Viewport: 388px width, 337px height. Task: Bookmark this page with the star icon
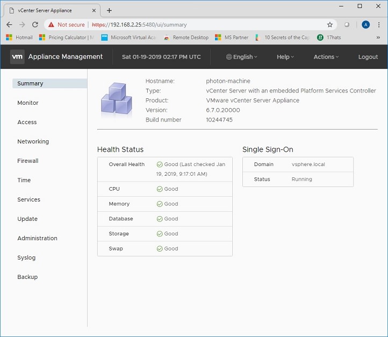329,25
